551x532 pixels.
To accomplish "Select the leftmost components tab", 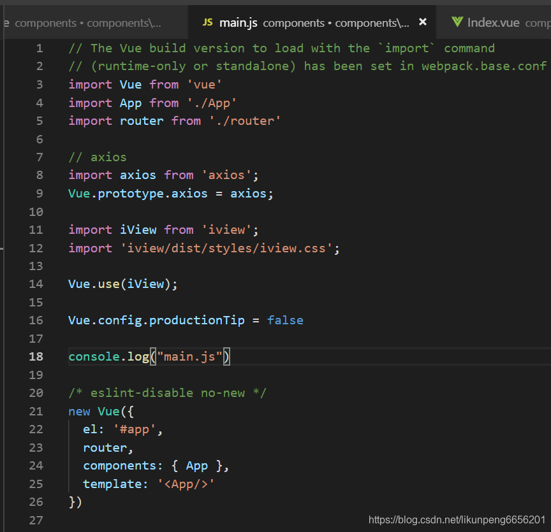I will coord(95,23).
